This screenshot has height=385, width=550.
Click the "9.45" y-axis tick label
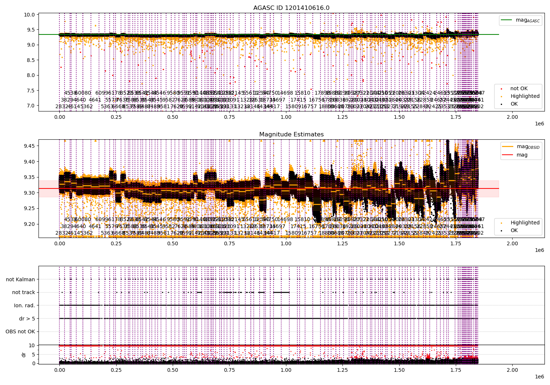tap(30, 146)
